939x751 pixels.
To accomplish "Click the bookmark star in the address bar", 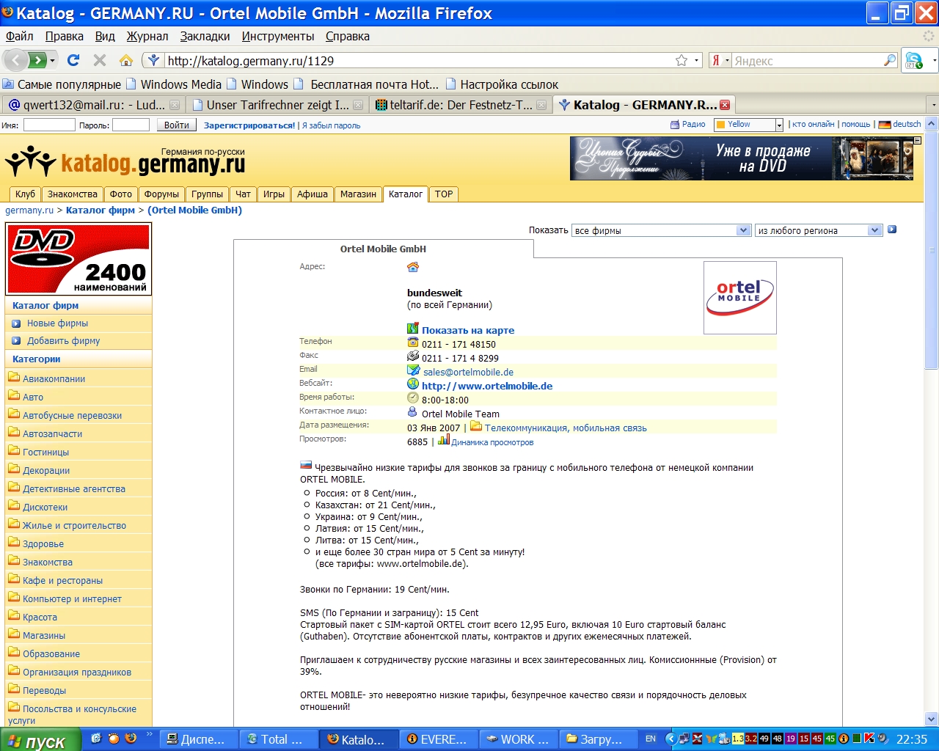I will (x=682, y=60).
